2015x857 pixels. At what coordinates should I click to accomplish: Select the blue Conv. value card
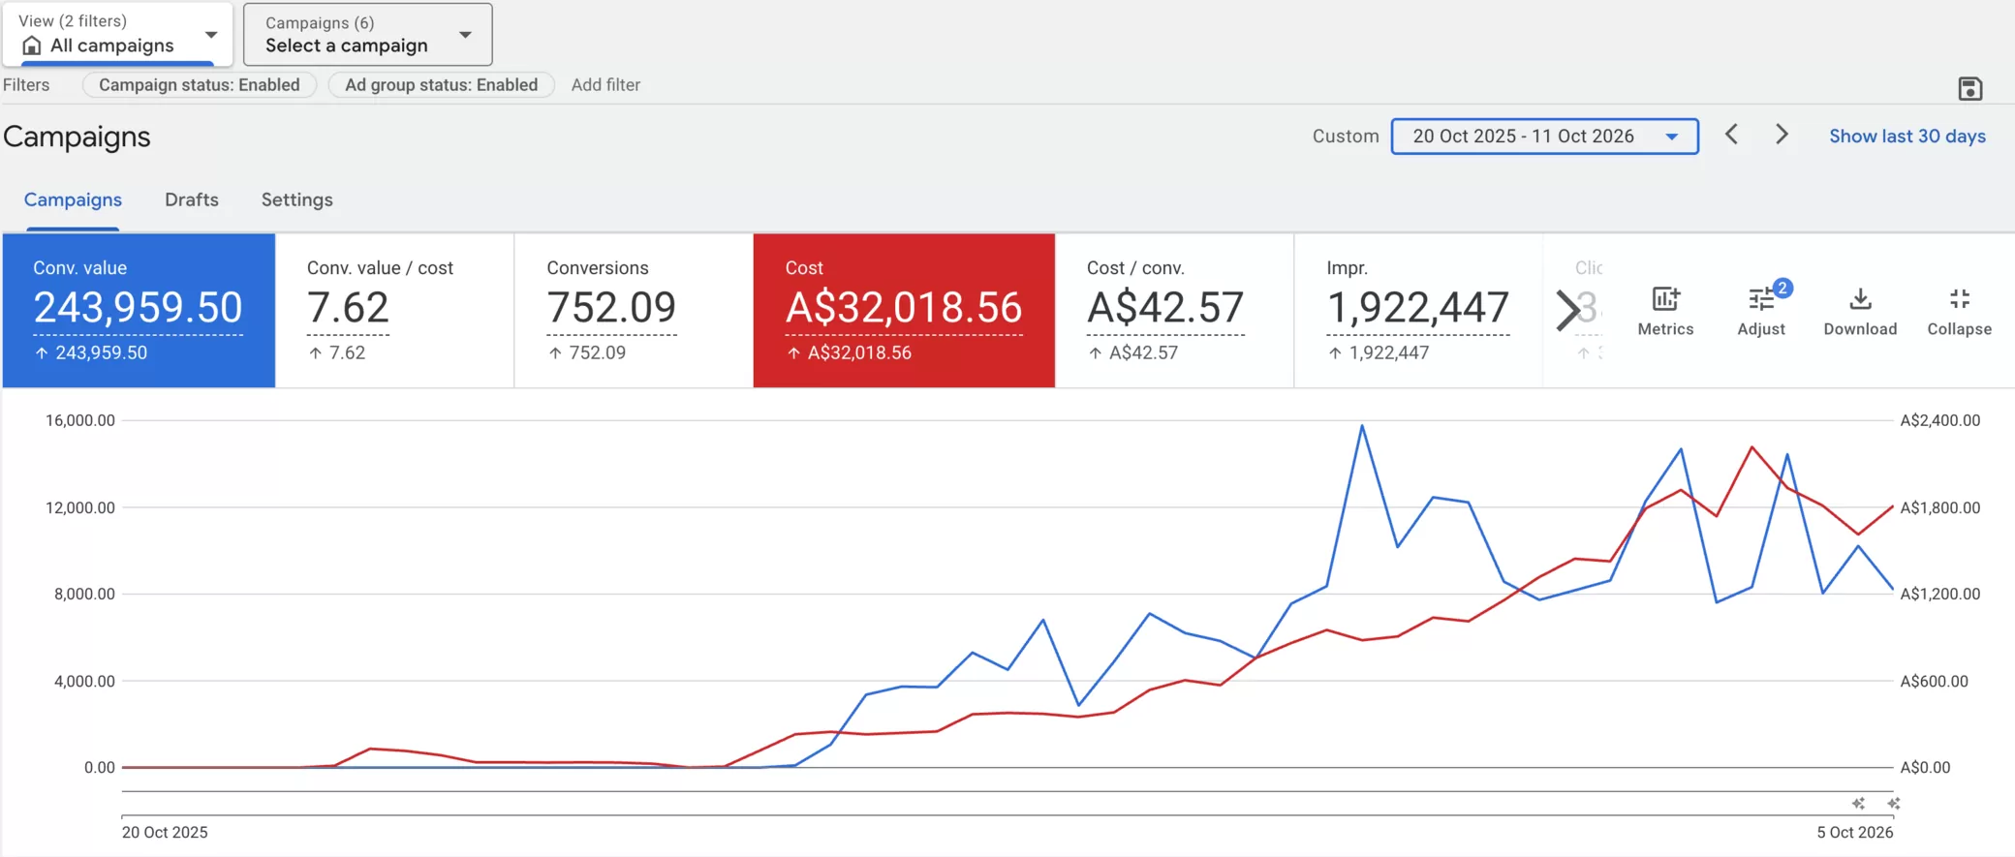[139, 310]
